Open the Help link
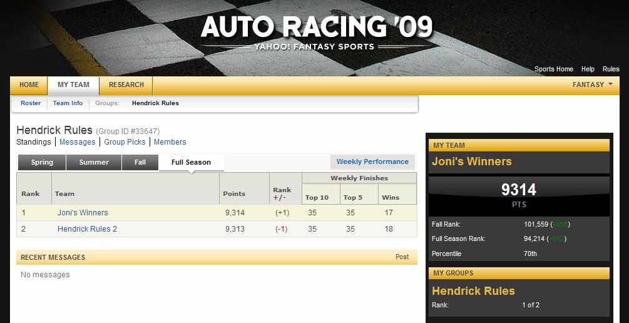 coord(588,69)
